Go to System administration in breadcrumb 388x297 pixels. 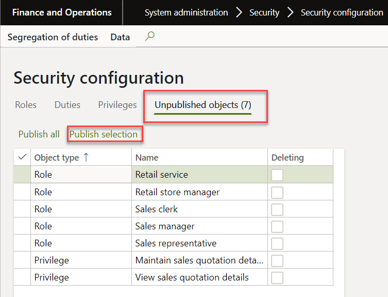186,12
